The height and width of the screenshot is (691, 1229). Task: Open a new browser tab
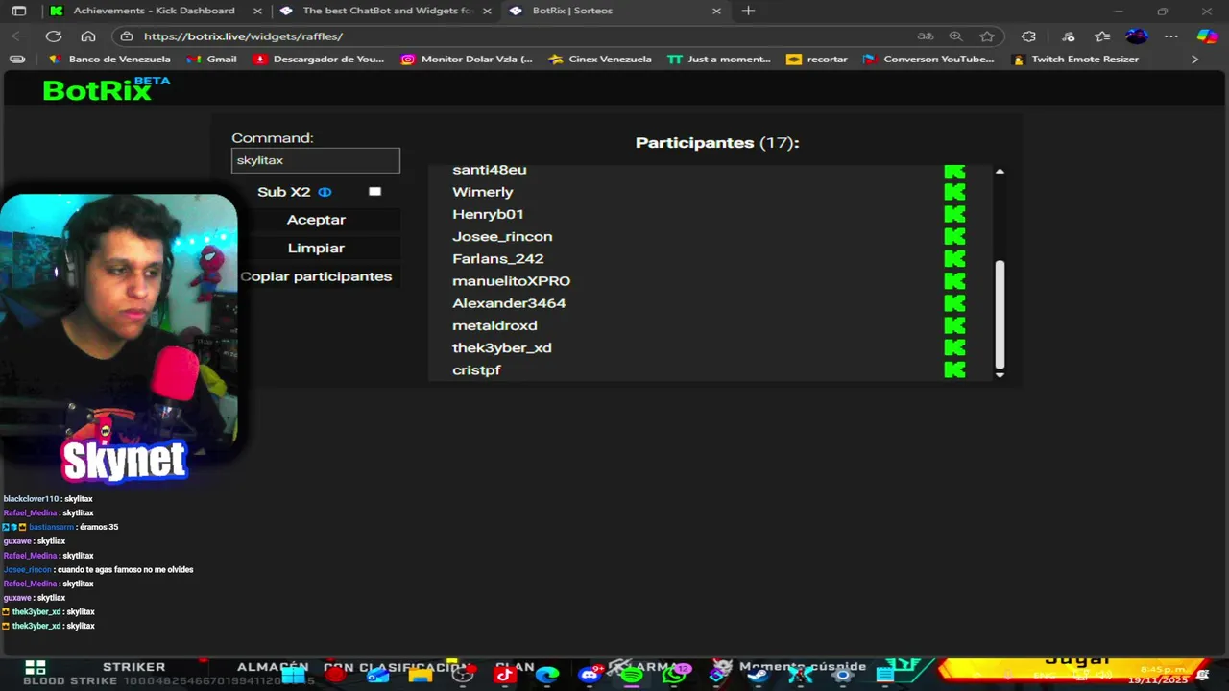(749, 11)
